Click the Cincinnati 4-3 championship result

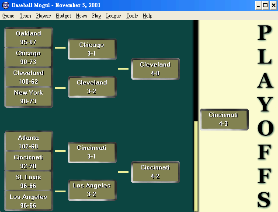(223, 119)
